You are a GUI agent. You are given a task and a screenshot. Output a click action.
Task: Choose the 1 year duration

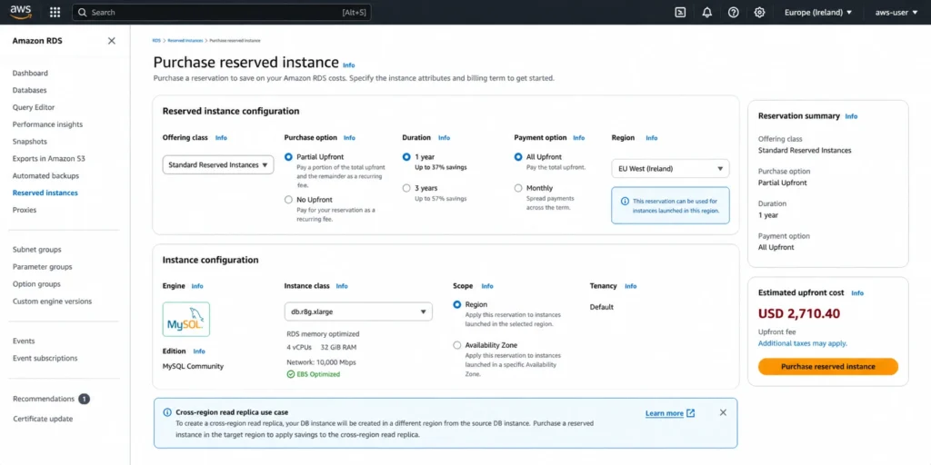(x=406, y=157)
